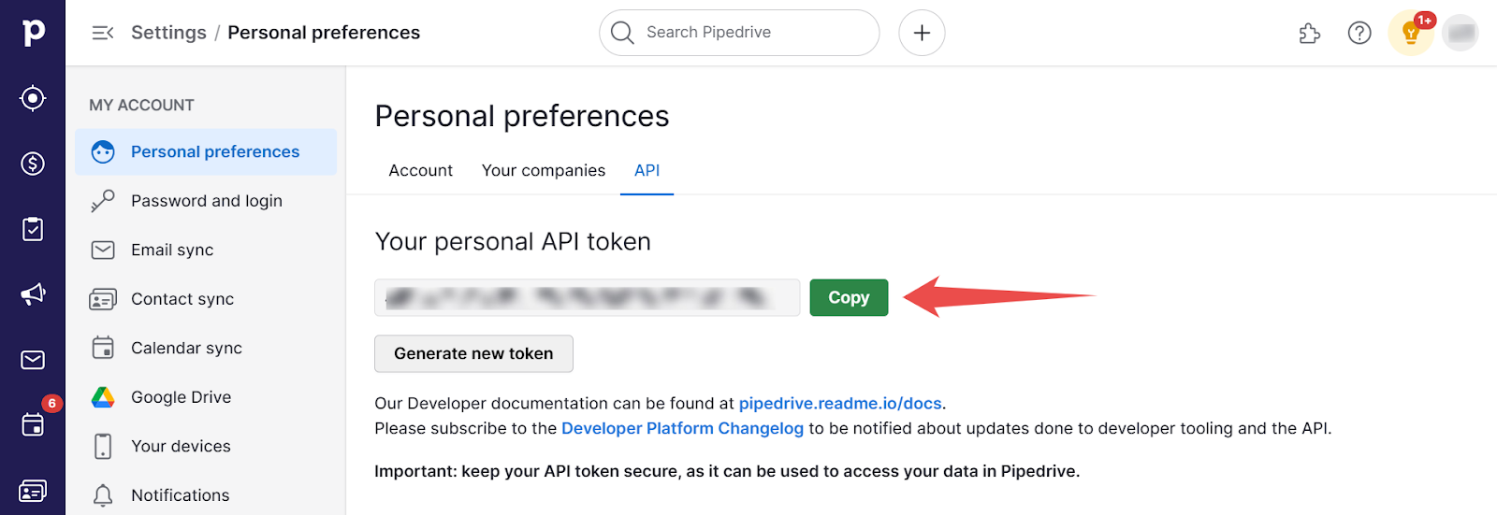This screenshot has height=515, width=1497.
Task: Switch to the Account tab
Action: click(x=420, y=170)
